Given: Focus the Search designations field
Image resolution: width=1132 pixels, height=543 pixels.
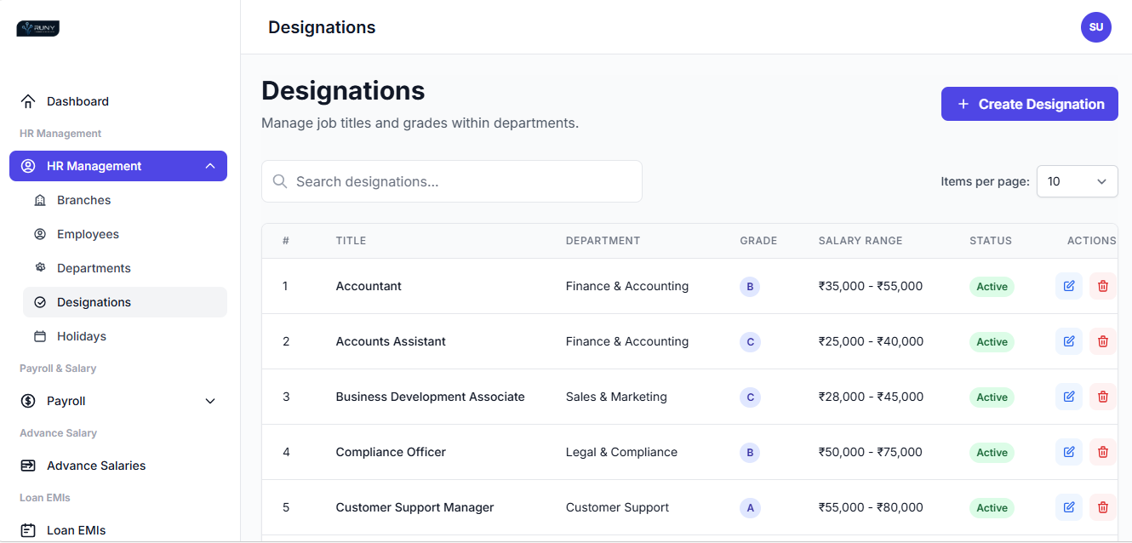Looking at the screenshot, I should point(452,181).
